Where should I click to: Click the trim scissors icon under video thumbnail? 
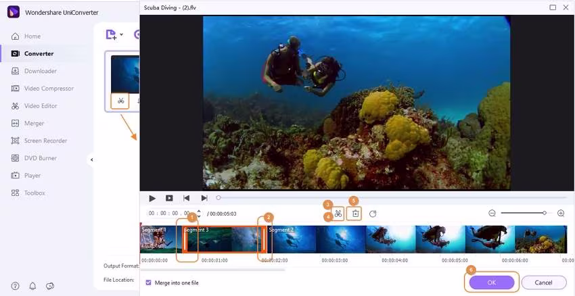click(120, 101)
